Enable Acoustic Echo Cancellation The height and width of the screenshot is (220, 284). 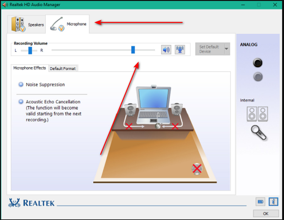coord(20,102)
